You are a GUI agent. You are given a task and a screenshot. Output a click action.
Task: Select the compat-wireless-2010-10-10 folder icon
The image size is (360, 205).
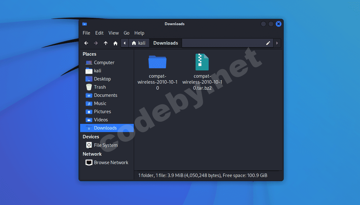click(x=157, y=62)
